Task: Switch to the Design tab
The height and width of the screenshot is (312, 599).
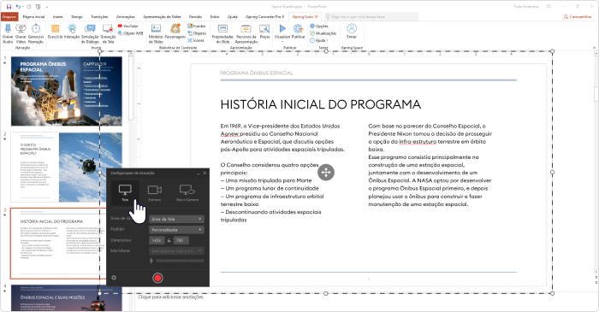Action: coord(77,17)
